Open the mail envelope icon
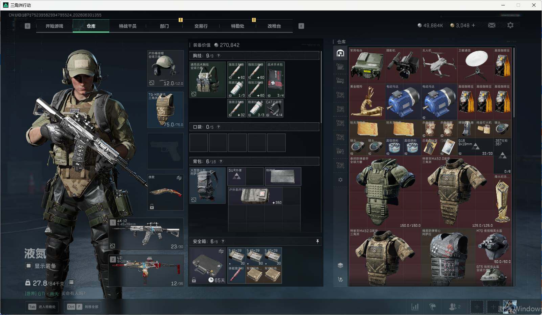The height and width of the screenshot is (315, 542). coord(492,25)
